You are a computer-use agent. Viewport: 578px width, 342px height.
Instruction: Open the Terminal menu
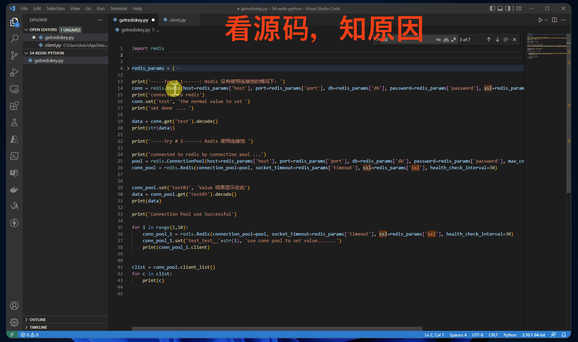[118, 8]
